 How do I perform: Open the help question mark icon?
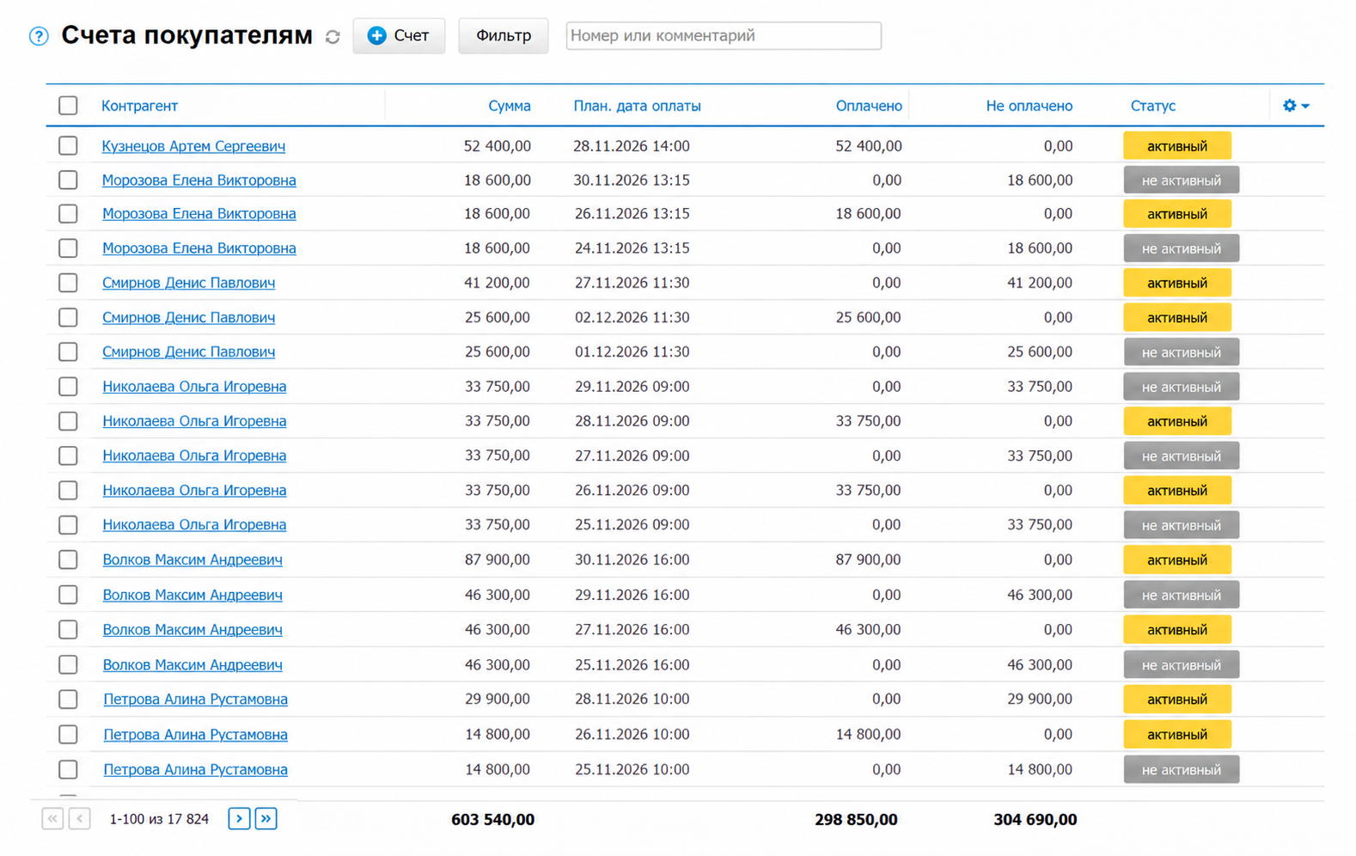click(39, 36)
